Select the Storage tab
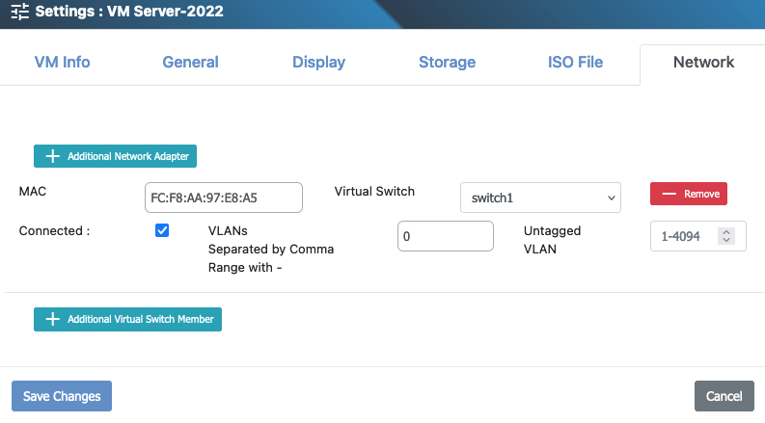 (447, 63)
